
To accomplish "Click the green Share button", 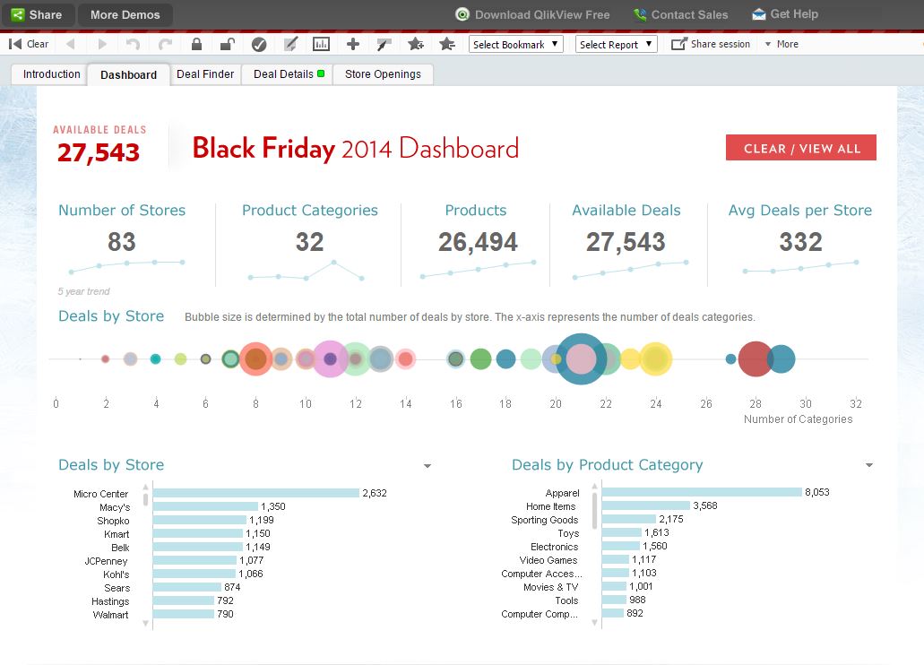I will point(37,14).
